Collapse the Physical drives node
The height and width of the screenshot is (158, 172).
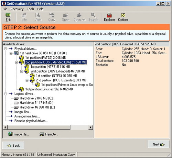(x=6, y=49)
